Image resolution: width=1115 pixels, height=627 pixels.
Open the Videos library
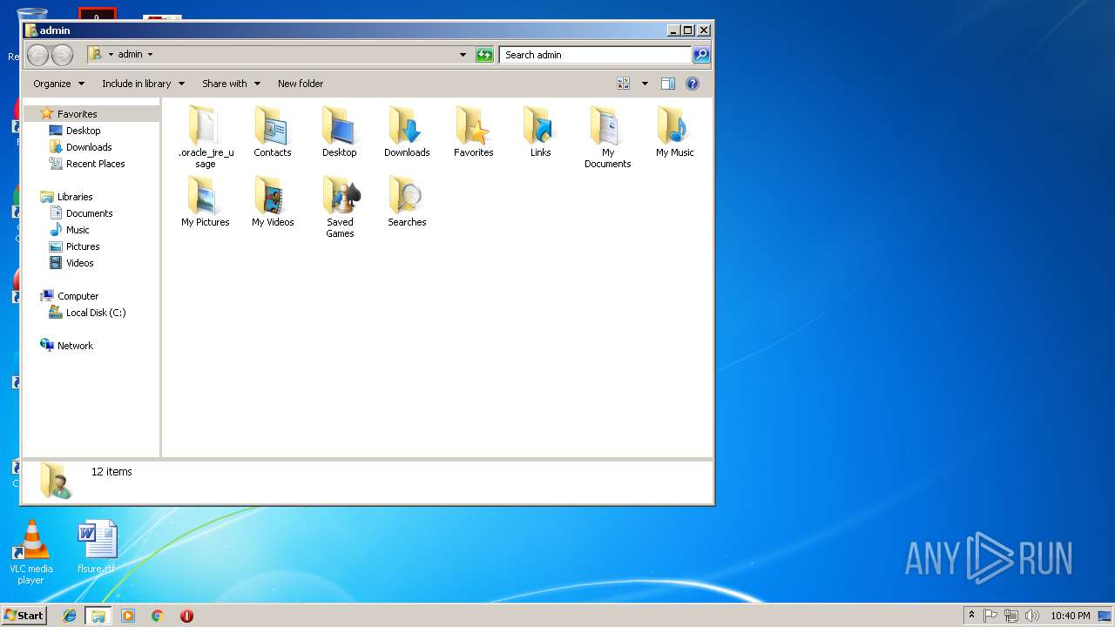coord(79,263)
